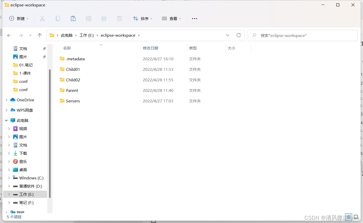Expand the WPS网盘 tree node
Screen dimensions: 363x223
6,110
